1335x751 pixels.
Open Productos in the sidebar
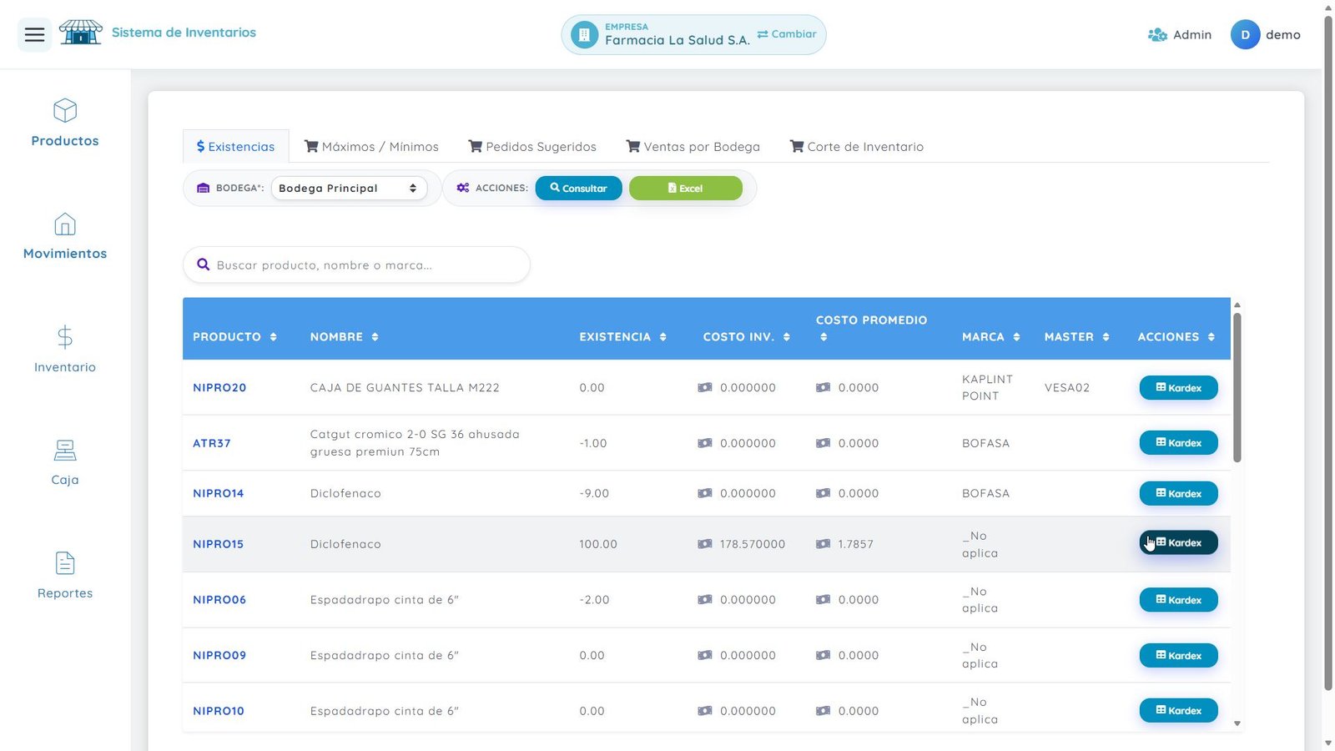coord(65,123)
